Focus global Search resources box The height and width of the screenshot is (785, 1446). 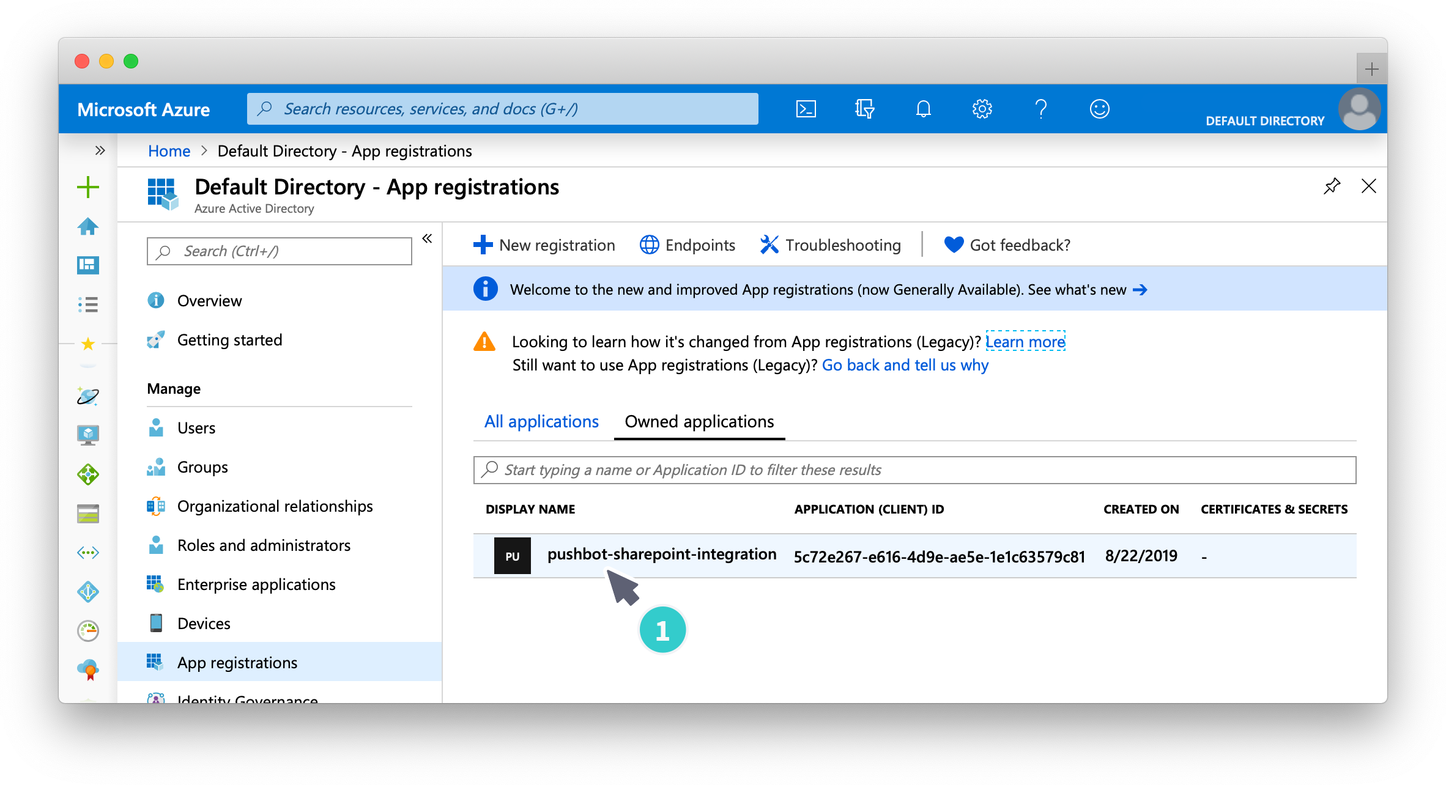click(x=502, y=109)
